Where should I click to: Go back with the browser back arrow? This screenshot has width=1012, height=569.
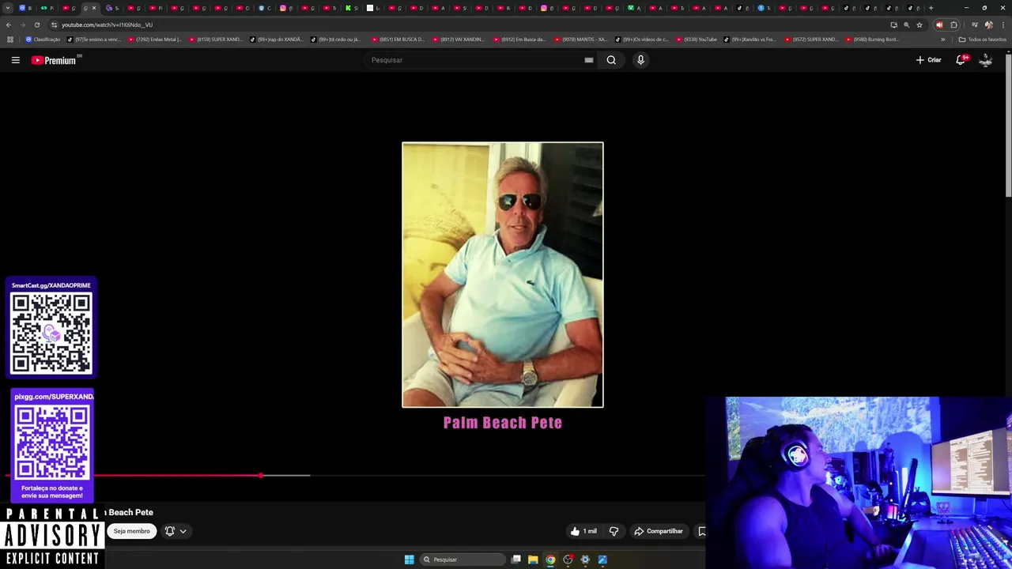coord(9,24)
